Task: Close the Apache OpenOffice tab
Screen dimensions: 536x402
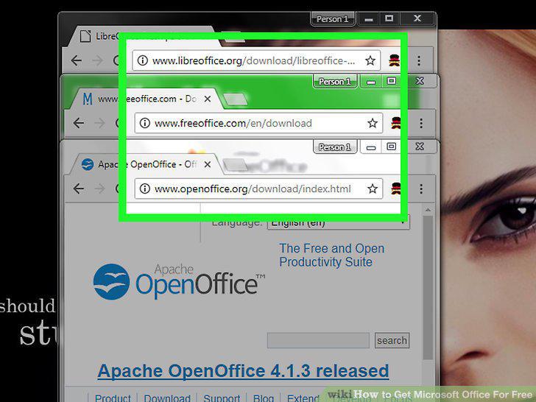Action: [x=208, y=164]
